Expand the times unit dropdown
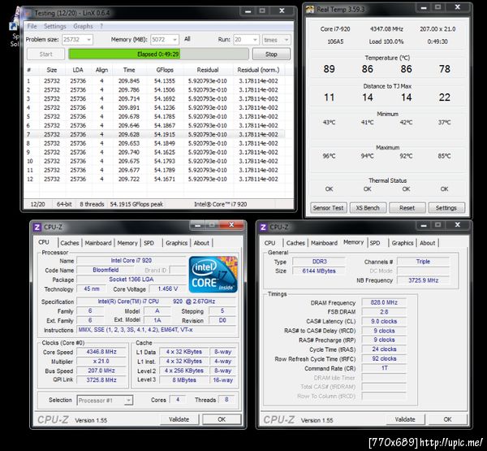Image resolution: width=487 pixels, height=451 pixels. click(287, 40)
